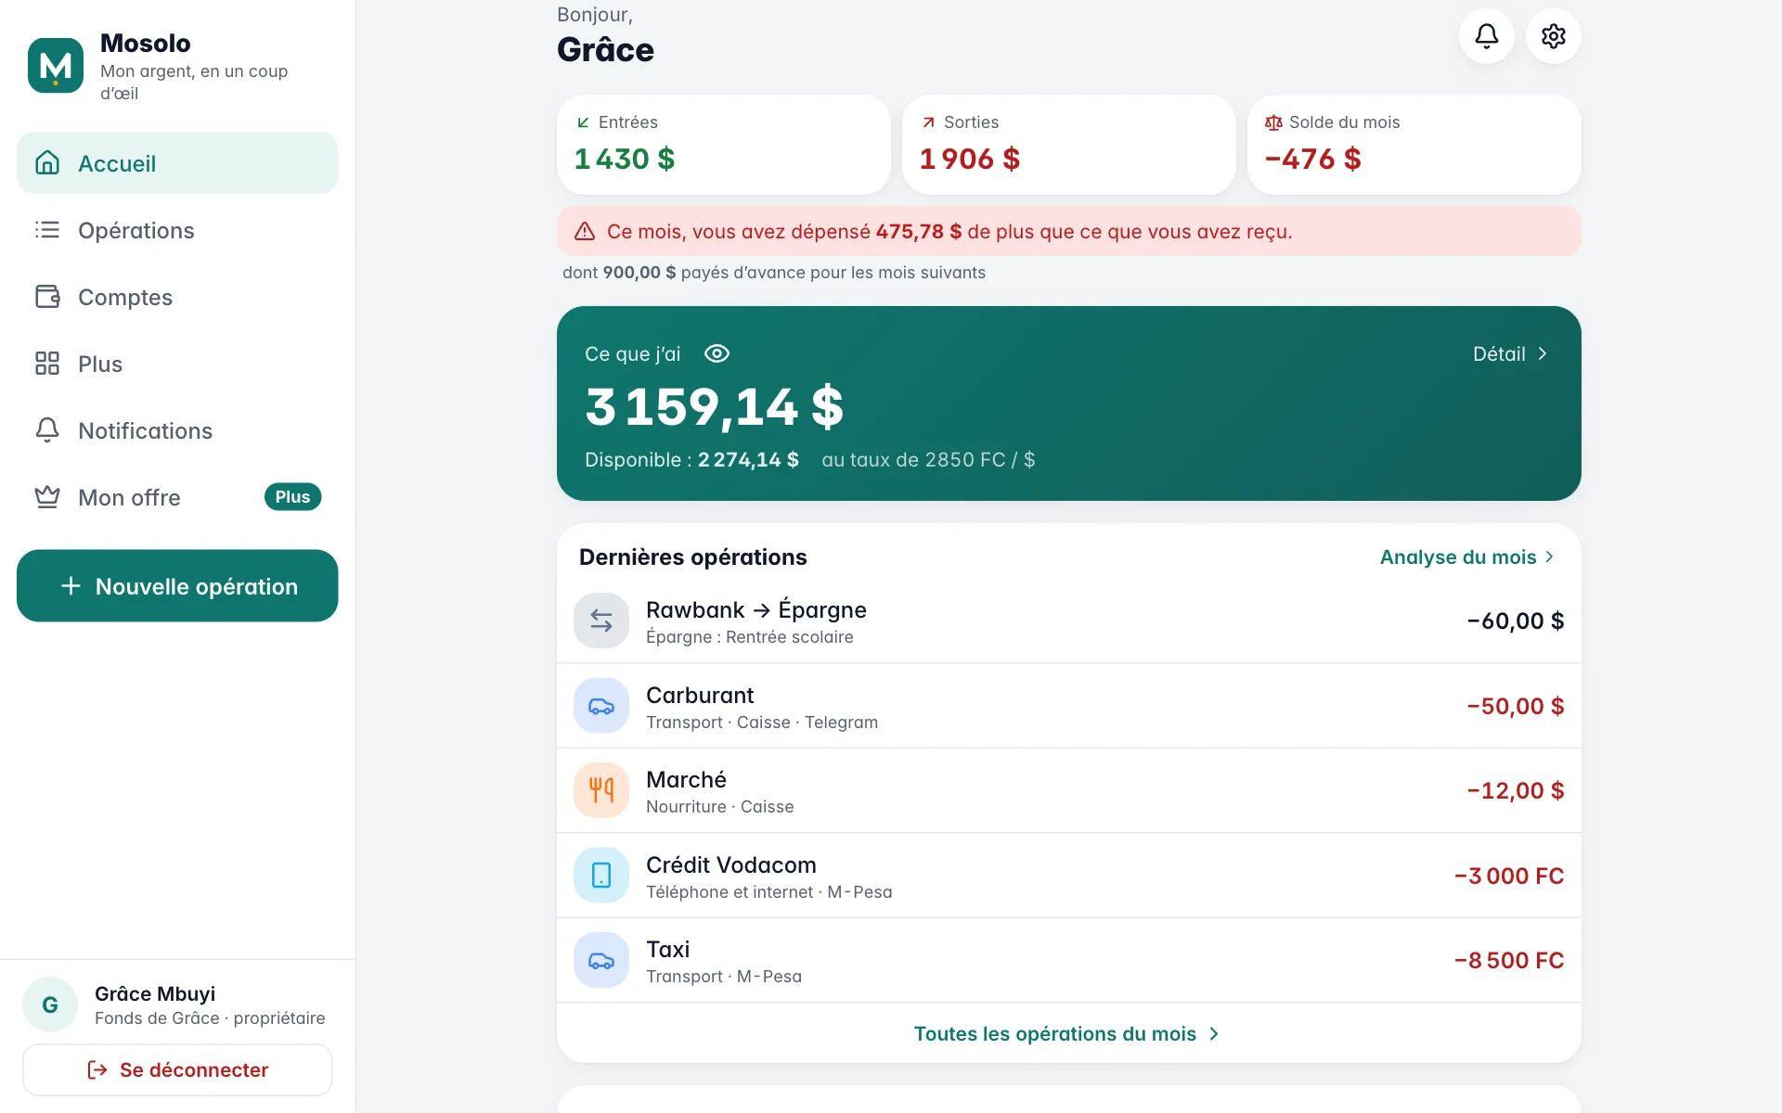Click the G avatar of Grâce Mbuyi
This screenshot has width=1782, height=1113.
(x=50, y=1004)
